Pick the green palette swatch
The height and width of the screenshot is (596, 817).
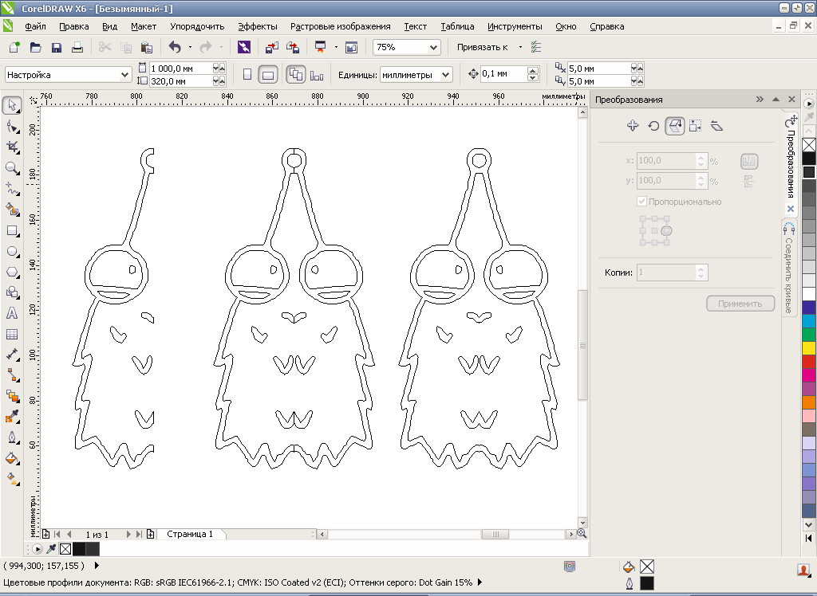point(809,334)
